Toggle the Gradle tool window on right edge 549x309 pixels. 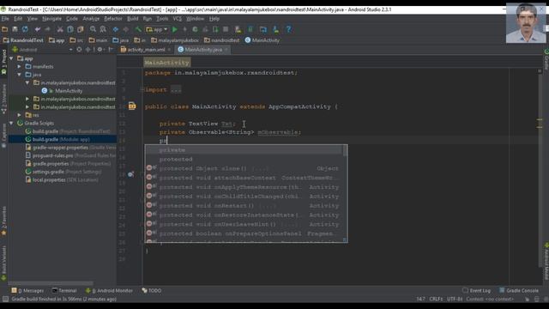point(546,59)
